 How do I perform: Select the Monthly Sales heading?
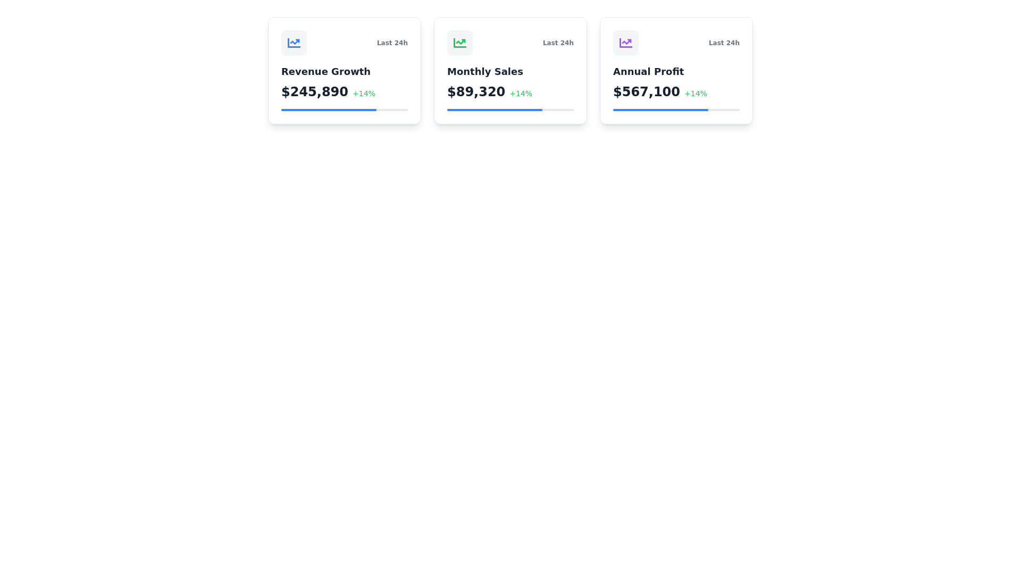(x=486, y=71)
